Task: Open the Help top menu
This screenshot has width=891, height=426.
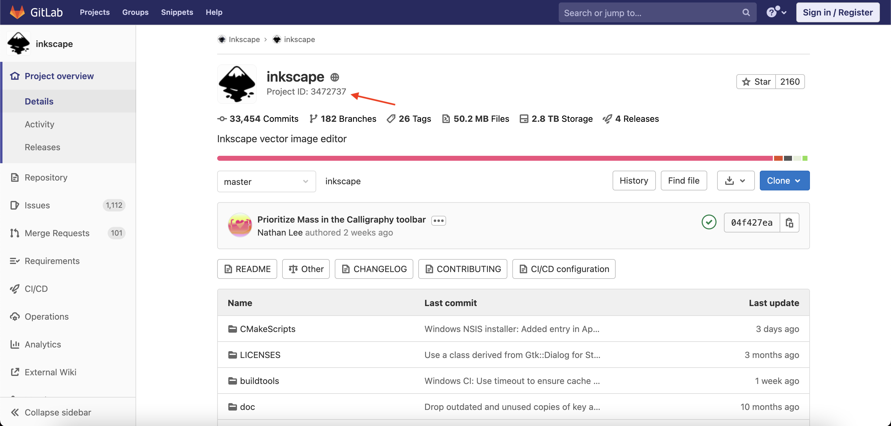Action: click(214, 12)
